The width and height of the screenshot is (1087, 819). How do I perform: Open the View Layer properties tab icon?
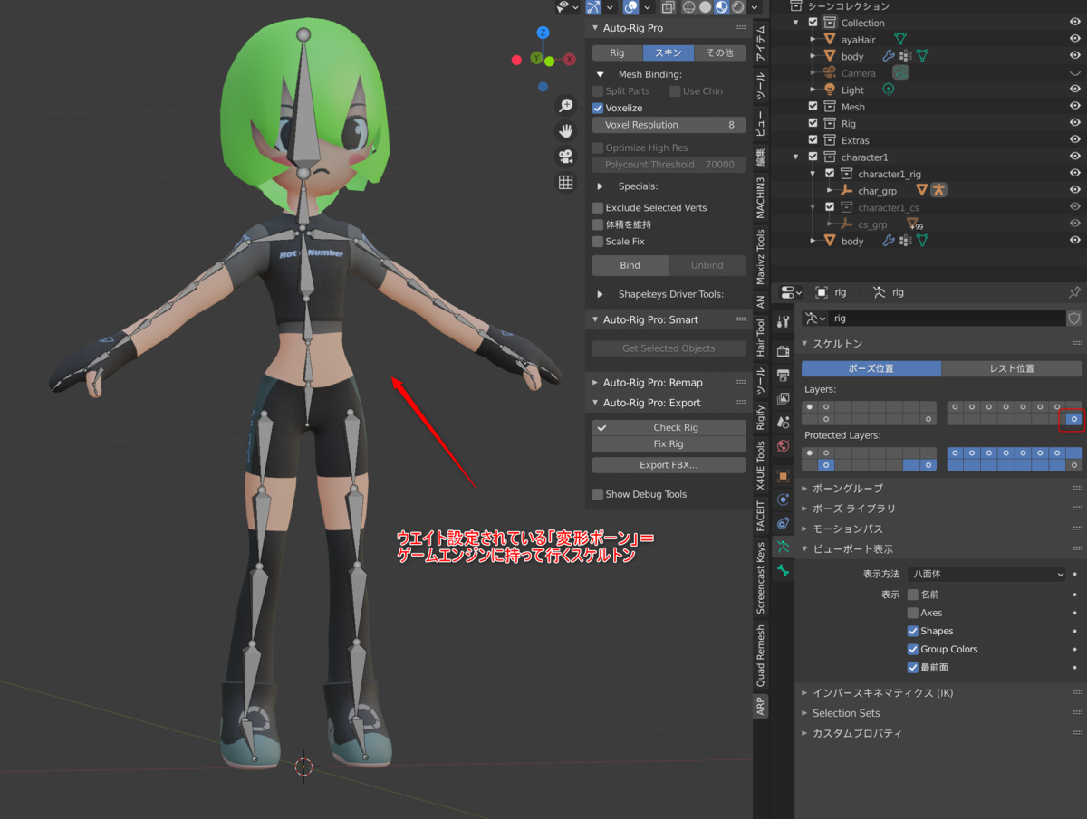783,398
